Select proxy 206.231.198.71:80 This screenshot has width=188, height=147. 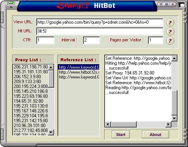click(x=31, y=67)
